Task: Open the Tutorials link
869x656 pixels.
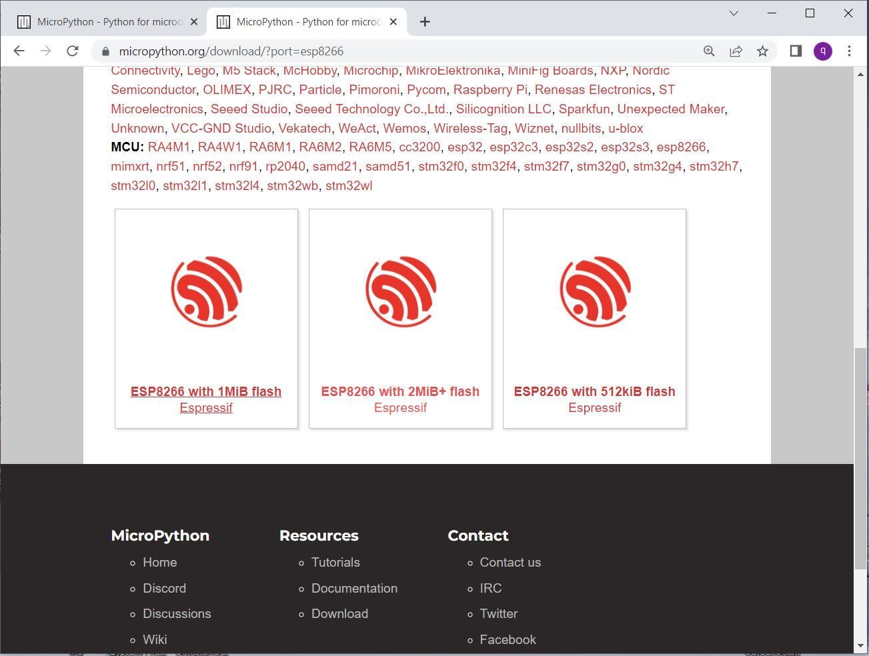Action: pyautogui.click(x=335, y=562)
